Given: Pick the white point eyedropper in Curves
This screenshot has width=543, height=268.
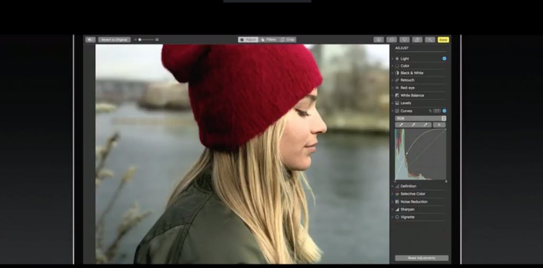Looking at the screenshot, I should [426, 125].
